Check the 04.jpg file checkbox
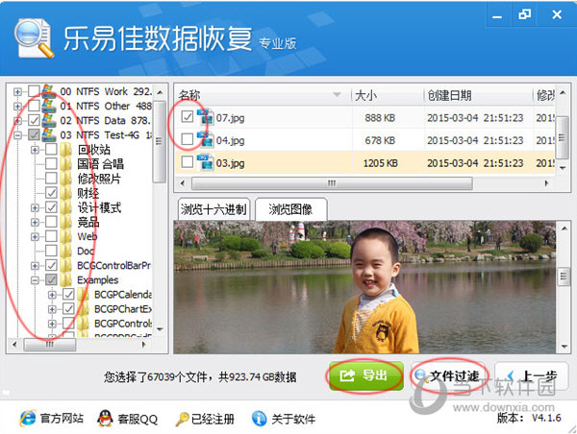 [x=188, y=139]
